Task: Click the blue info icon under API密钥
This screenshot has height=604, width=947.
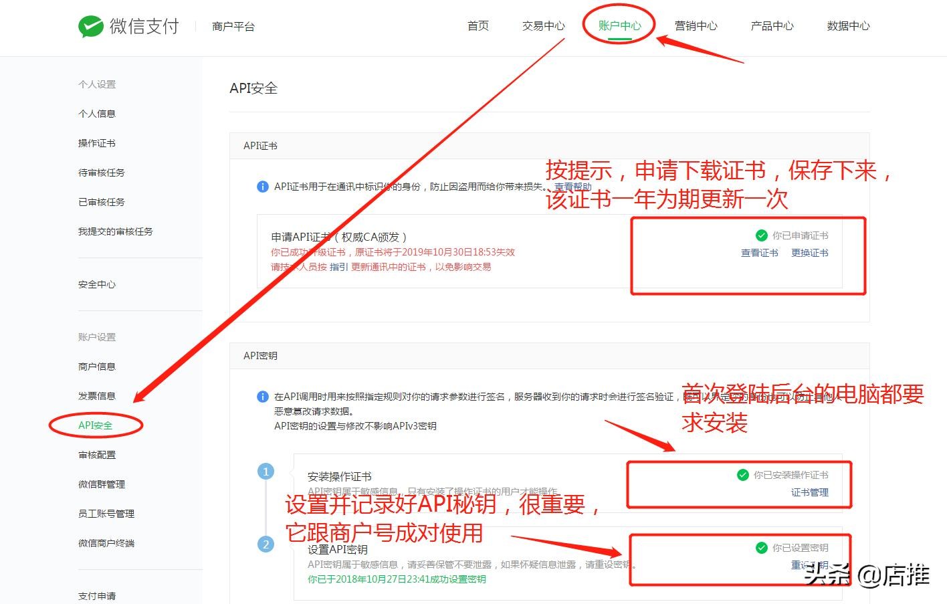Action: coord(263,397)
